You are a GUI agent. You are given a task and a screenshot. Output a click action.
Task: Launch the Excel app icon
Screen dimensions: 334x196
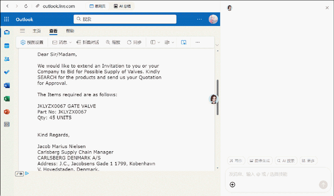(x=7, y=98)
